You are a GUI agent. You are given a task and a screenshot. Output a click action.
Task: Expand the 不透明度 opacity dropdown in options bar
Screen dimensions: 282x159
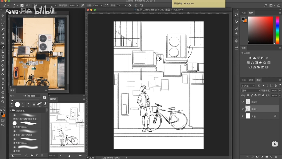(x=78, y=5)
